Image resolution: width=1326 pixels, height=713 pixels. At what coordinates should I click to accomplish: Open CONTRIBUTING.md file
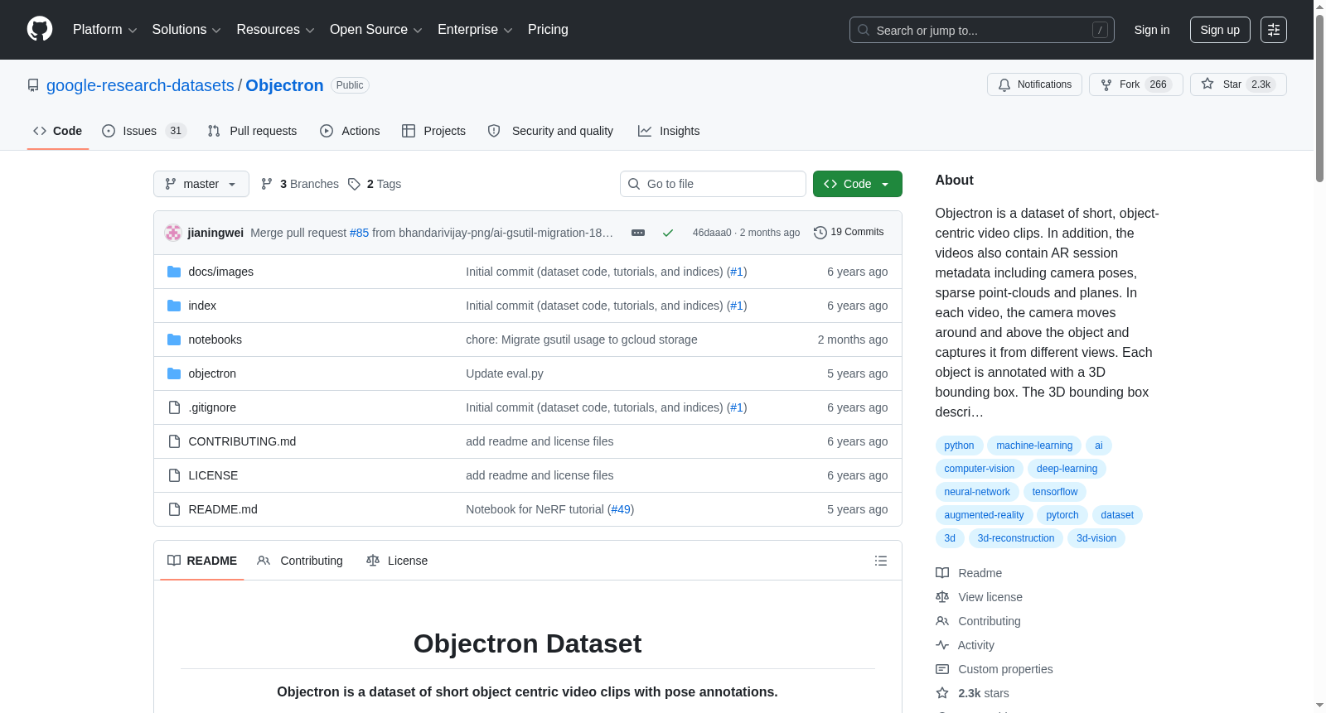tap(242, 441)
